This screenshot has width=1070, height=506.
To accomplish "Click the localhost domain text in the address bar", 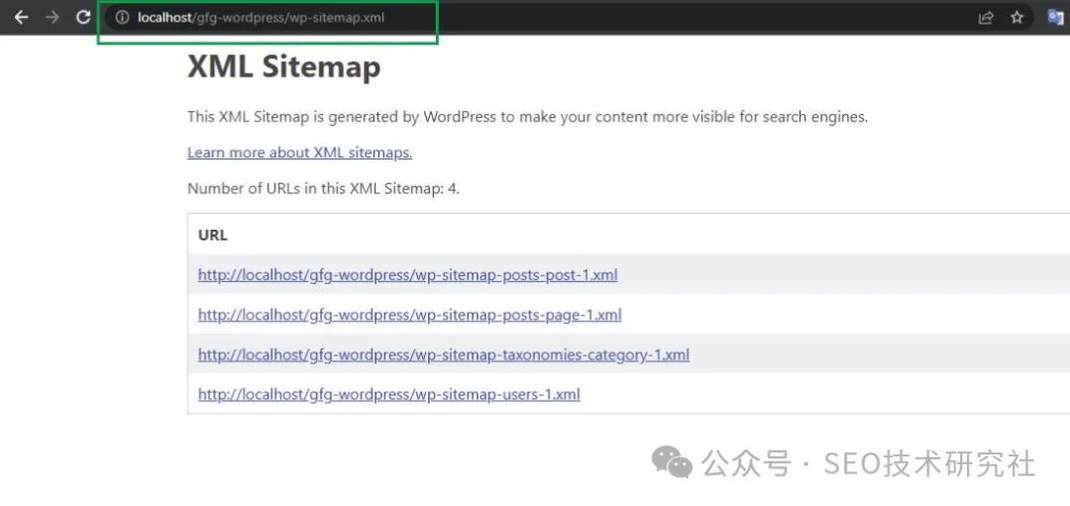I will [165, 18].
